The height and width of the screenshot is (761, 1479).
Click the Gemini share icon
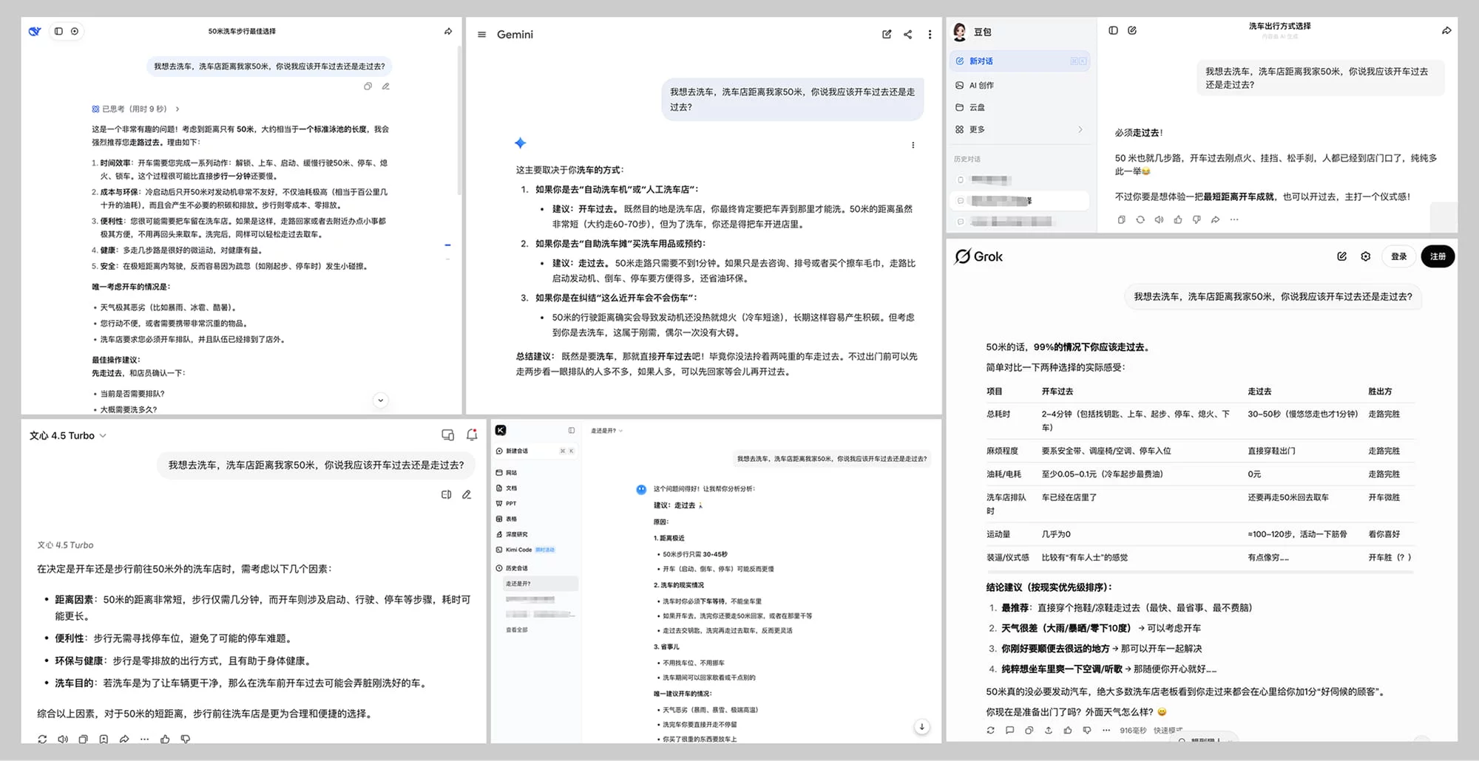[907, 35]
